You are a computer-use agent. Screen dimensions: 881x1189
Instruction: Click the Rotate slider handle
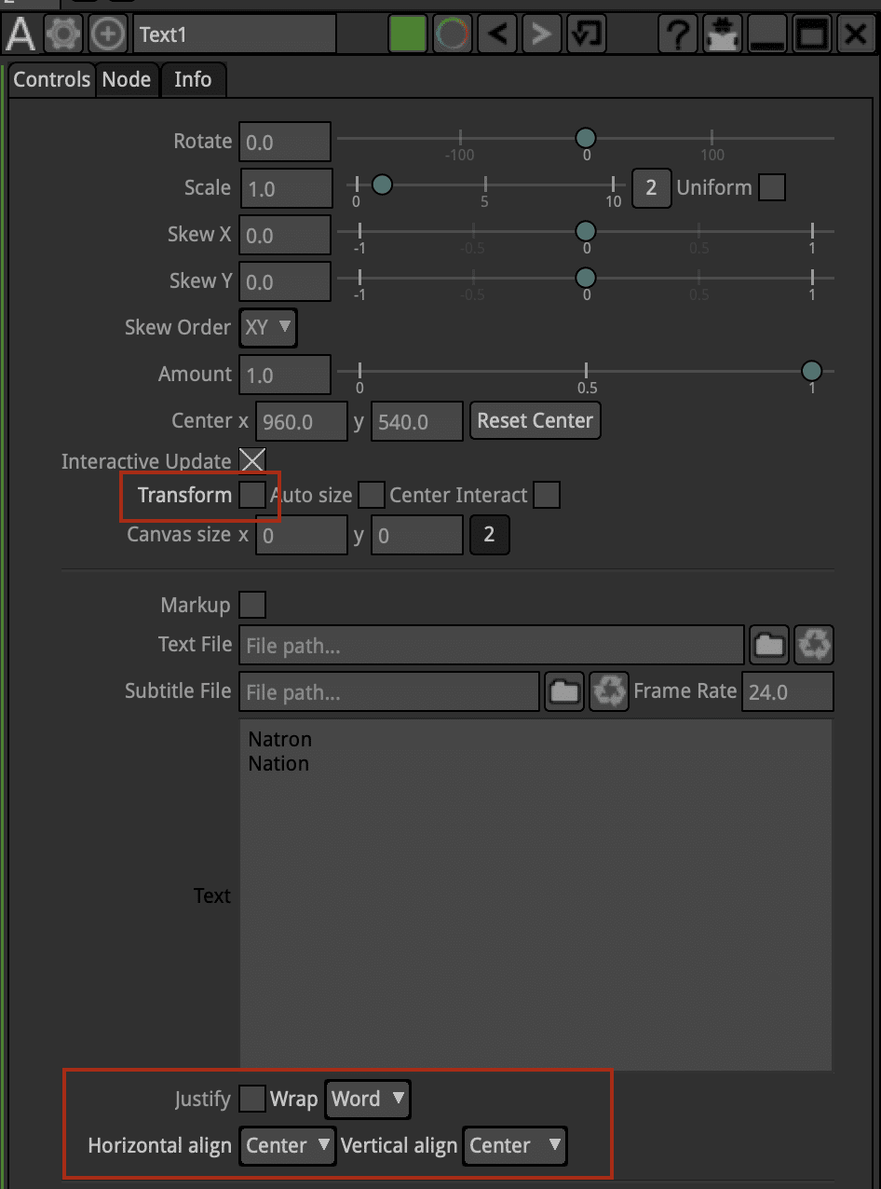(586, 139)
